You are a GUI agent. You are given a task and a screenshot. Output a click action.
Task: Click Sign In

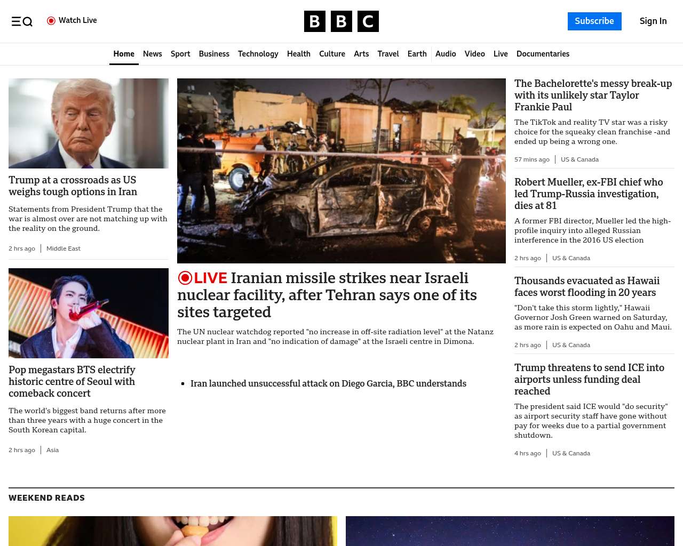[653, 21]
